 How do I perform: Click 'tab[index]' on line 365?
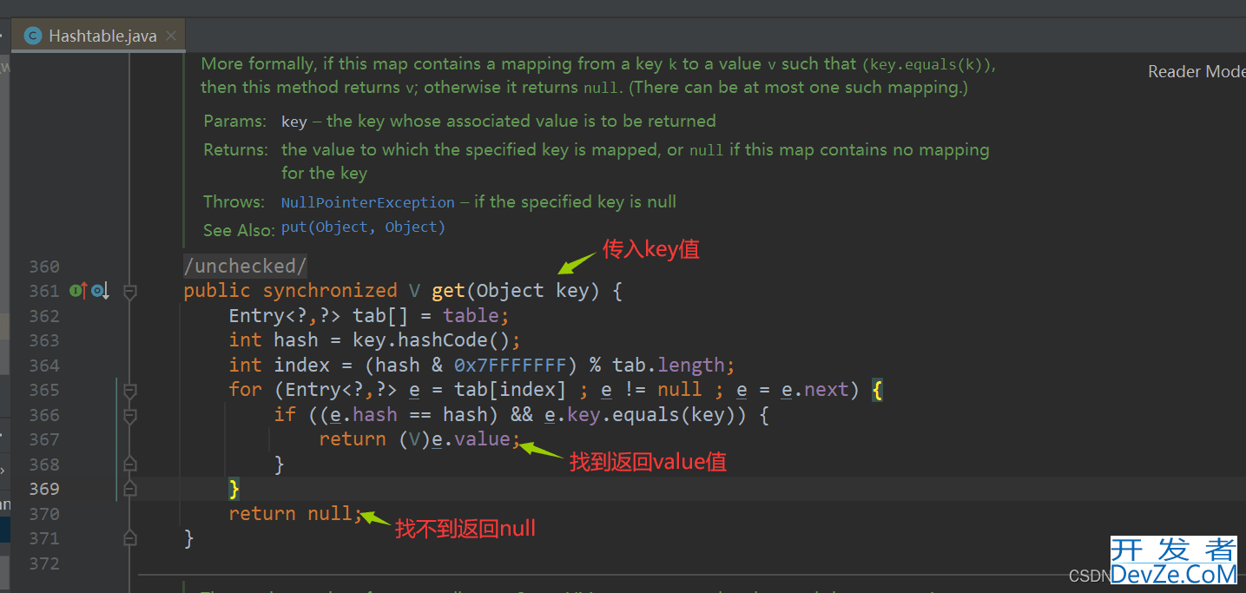click(509, 390)
